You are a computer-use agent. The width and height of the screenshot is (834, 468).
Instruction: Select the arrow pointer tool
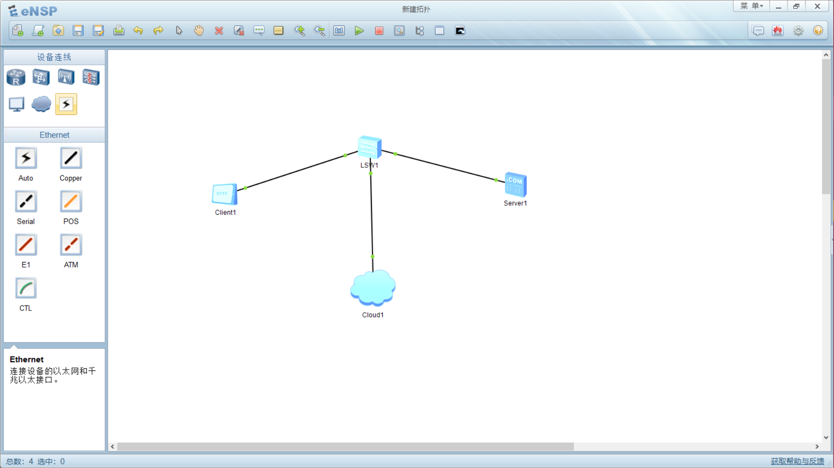(x=179, y=31)
